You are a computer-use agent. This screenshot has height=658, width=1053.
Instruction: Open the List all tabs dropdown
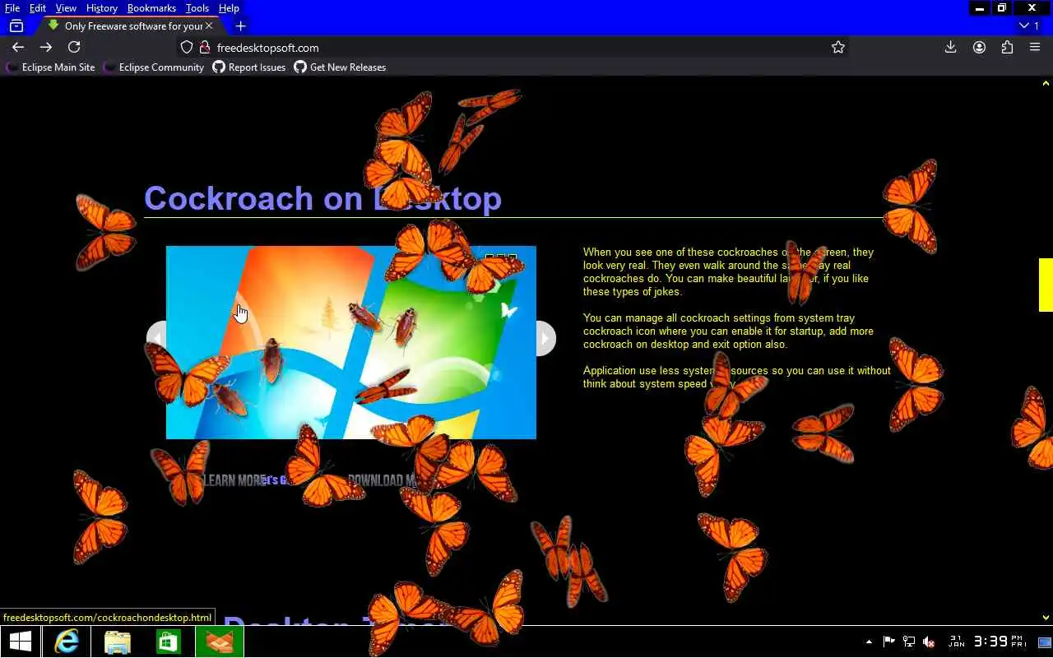tap(1029, 26)
